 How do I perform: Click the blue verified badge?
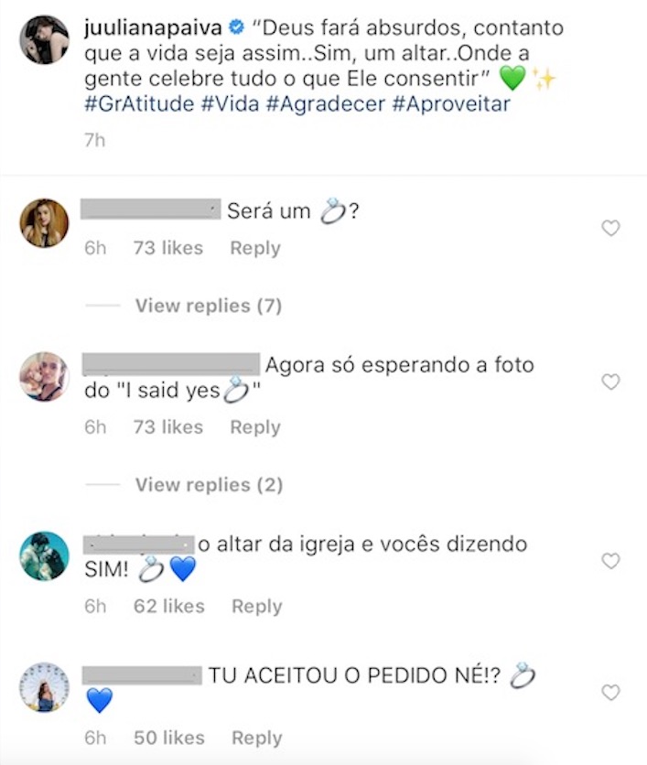[237, 27]
